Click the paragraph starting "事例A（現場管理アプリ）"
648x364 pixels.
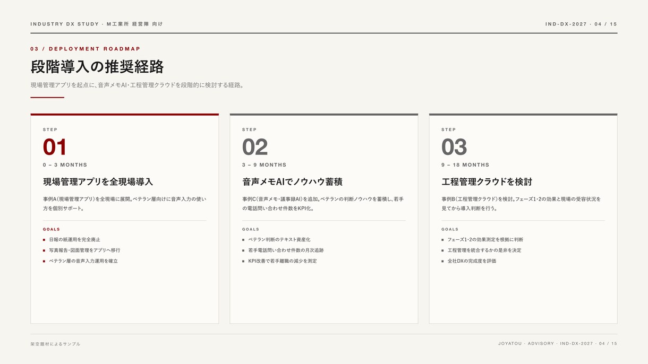[124, 204]
